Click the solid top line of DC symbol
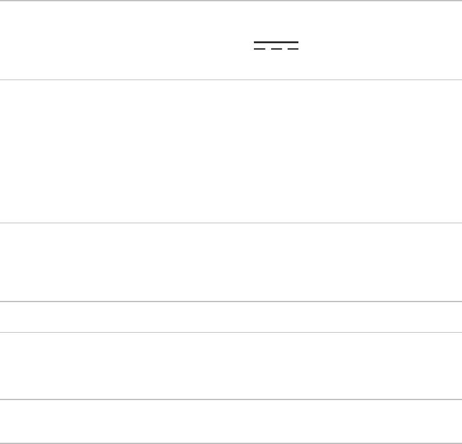The image size is (462, 444). (x=276, y=43)
